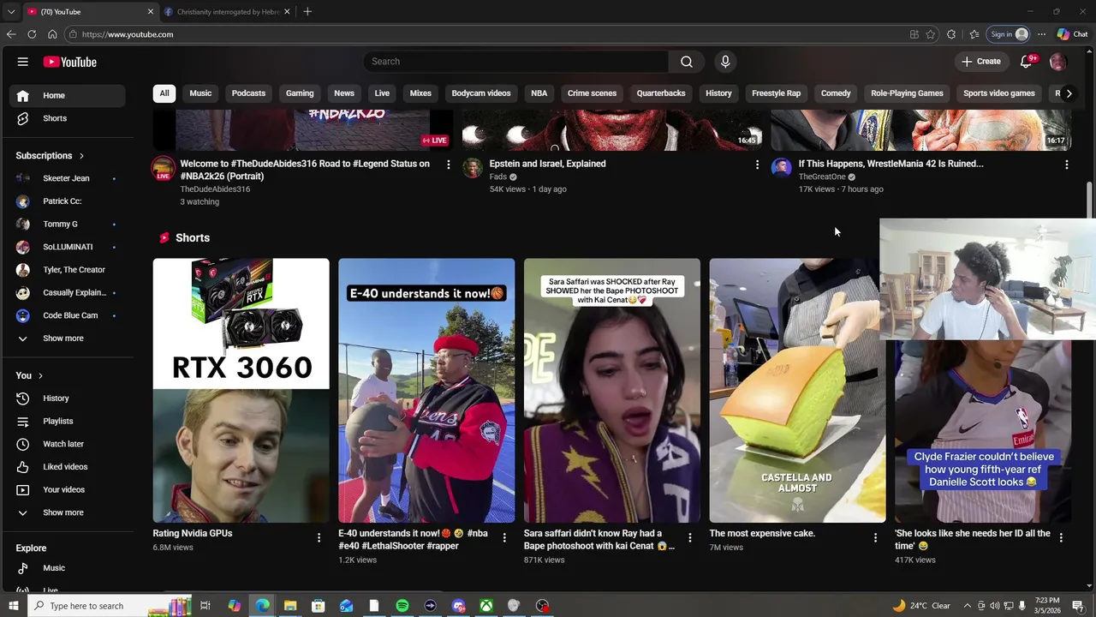
Task: Select the All filter chip
Action: pyautogui.click(x=164, y=93)
